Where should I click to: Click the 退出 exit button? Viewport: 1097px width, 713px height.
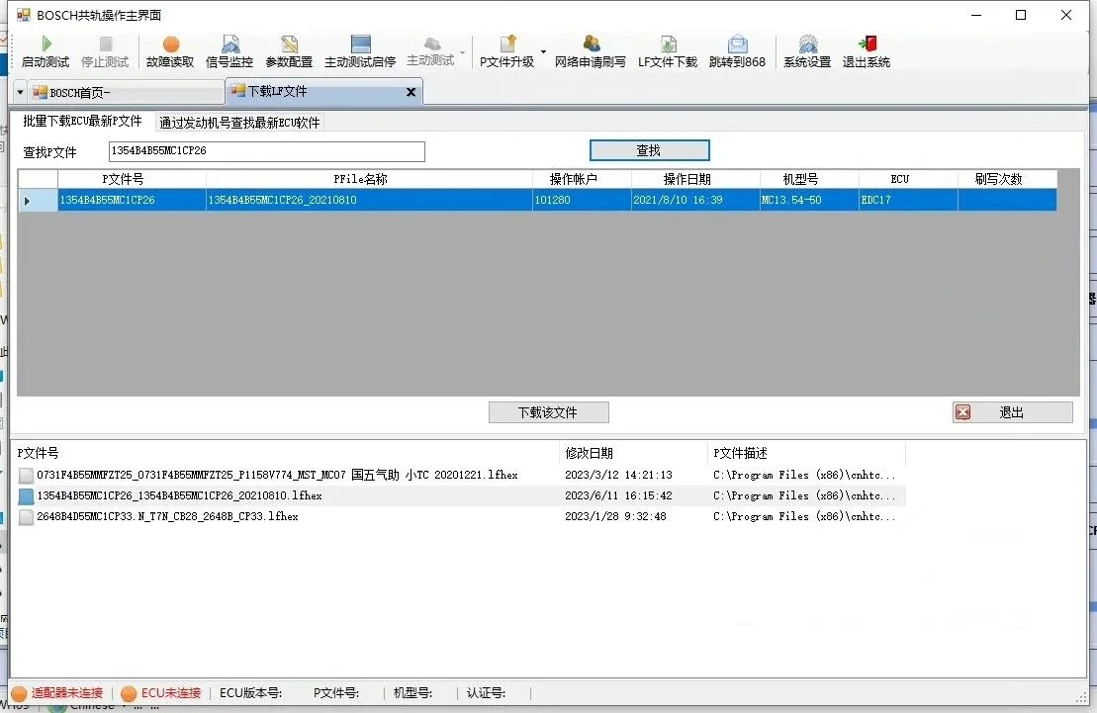(x=1012, y=412)
